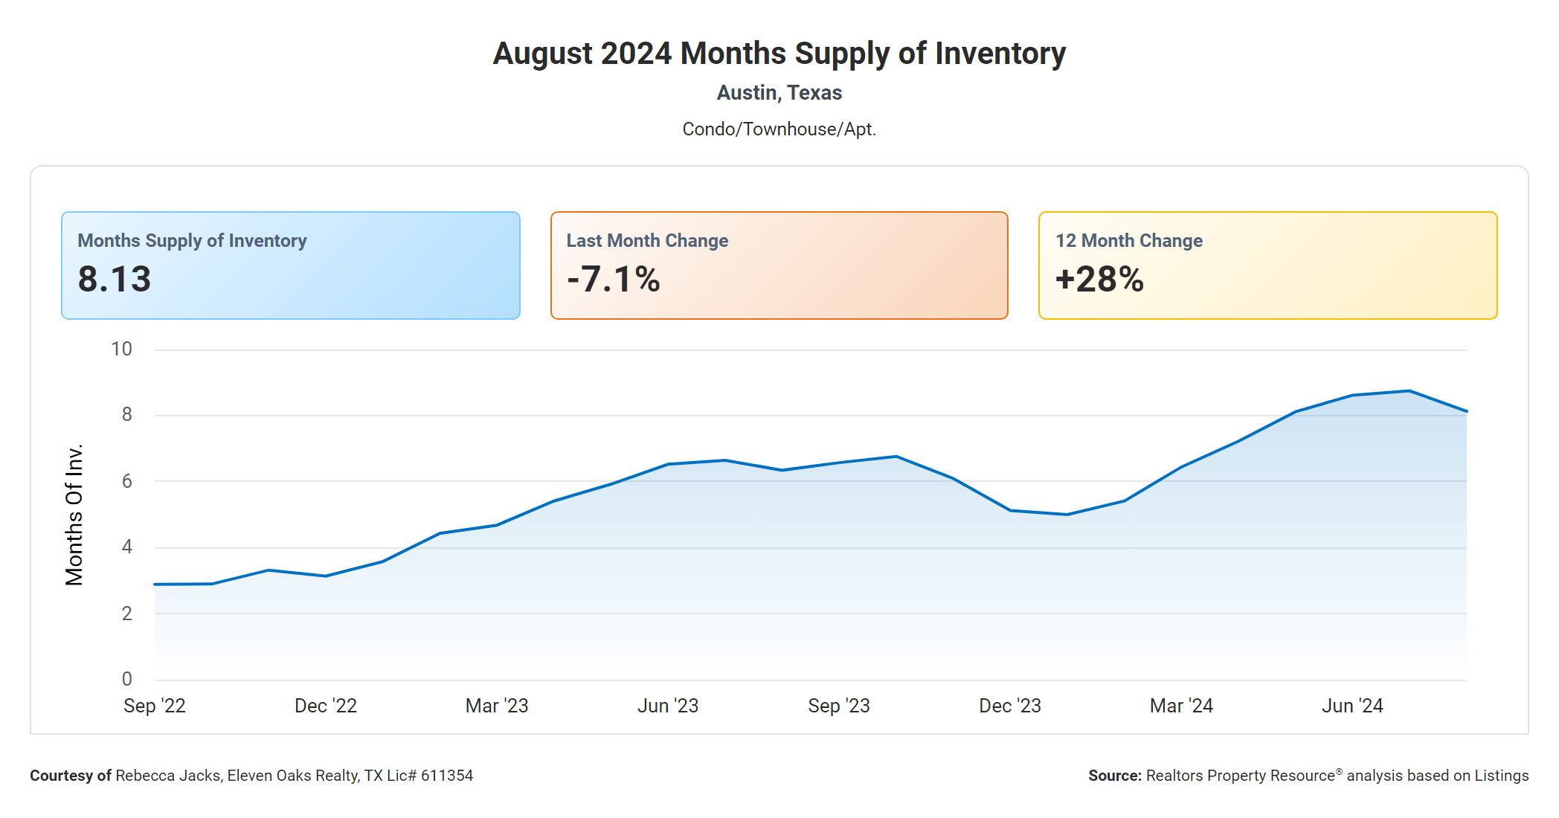Click the Months Supply of Inventory card
Screen dimensions: 1559x818
pos(290,265)
